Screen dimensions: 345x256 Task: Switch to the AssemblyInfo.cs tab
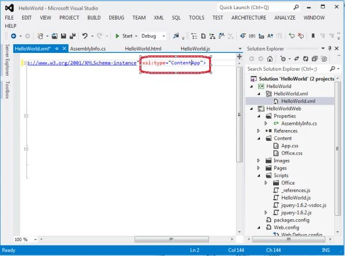pos(88,49)
